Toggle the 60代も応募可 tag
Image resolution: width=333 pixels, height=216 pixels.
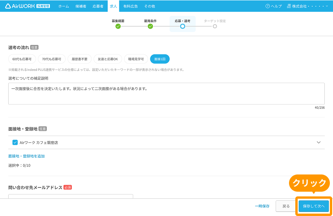[22, 59]
